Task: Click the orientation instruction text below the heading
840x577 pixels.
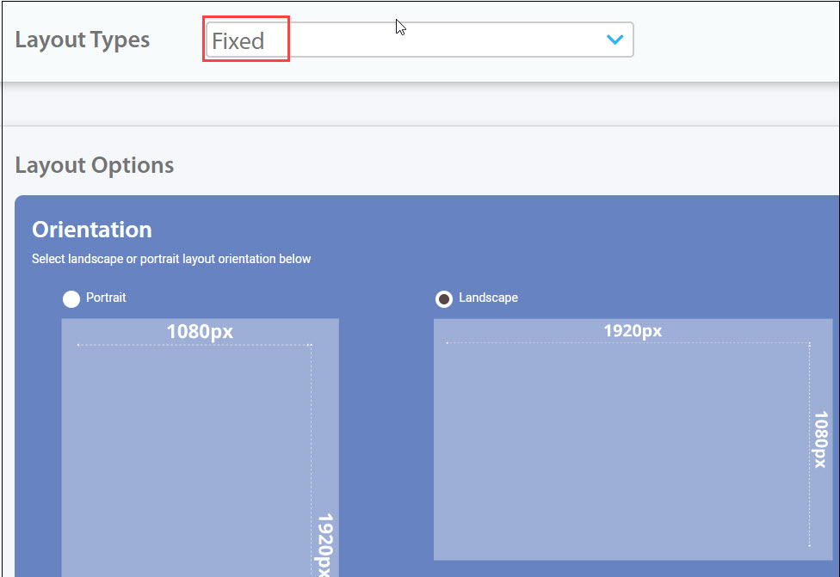Action: tap(171, 259)
